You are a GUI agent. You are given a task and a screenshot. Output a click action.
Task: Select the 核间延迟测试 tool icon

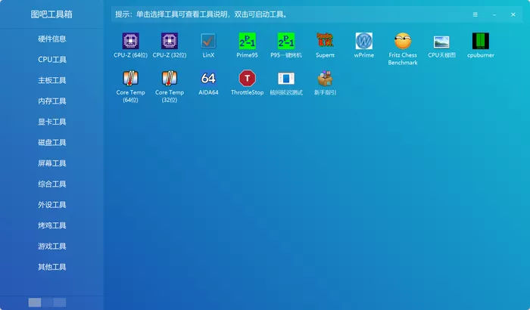click(x=286, y=79)
